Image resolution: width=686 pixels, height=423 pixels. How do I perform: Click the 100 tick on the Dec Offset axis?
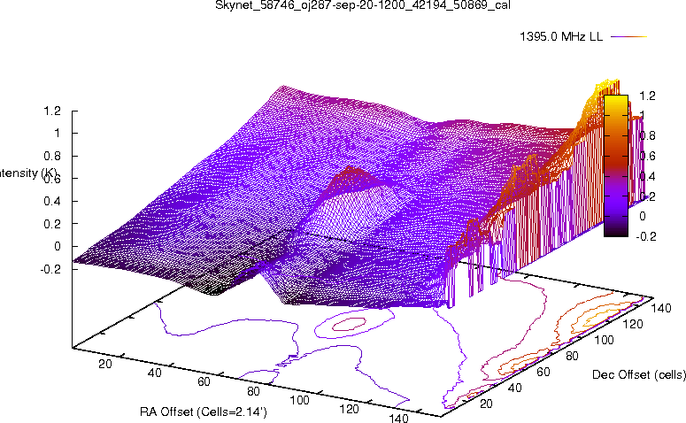pyautogui.click(x=604, y=340)
